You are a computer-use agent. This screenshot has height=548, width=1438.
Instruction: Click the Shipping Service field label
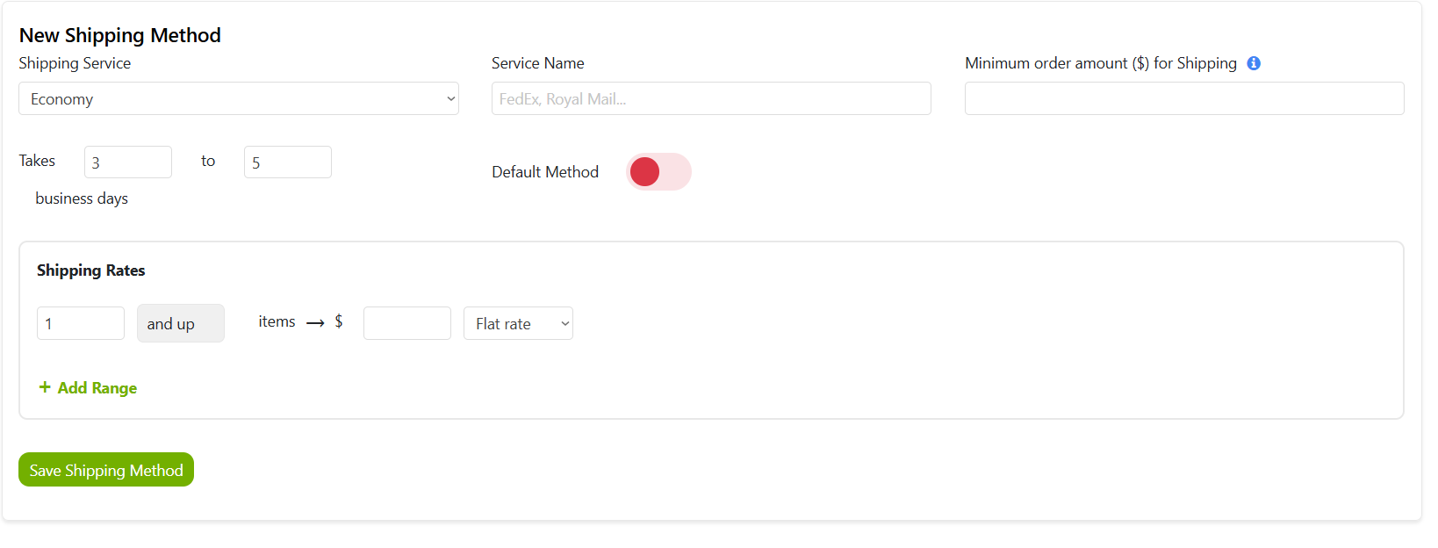click(x=75, y=63)
